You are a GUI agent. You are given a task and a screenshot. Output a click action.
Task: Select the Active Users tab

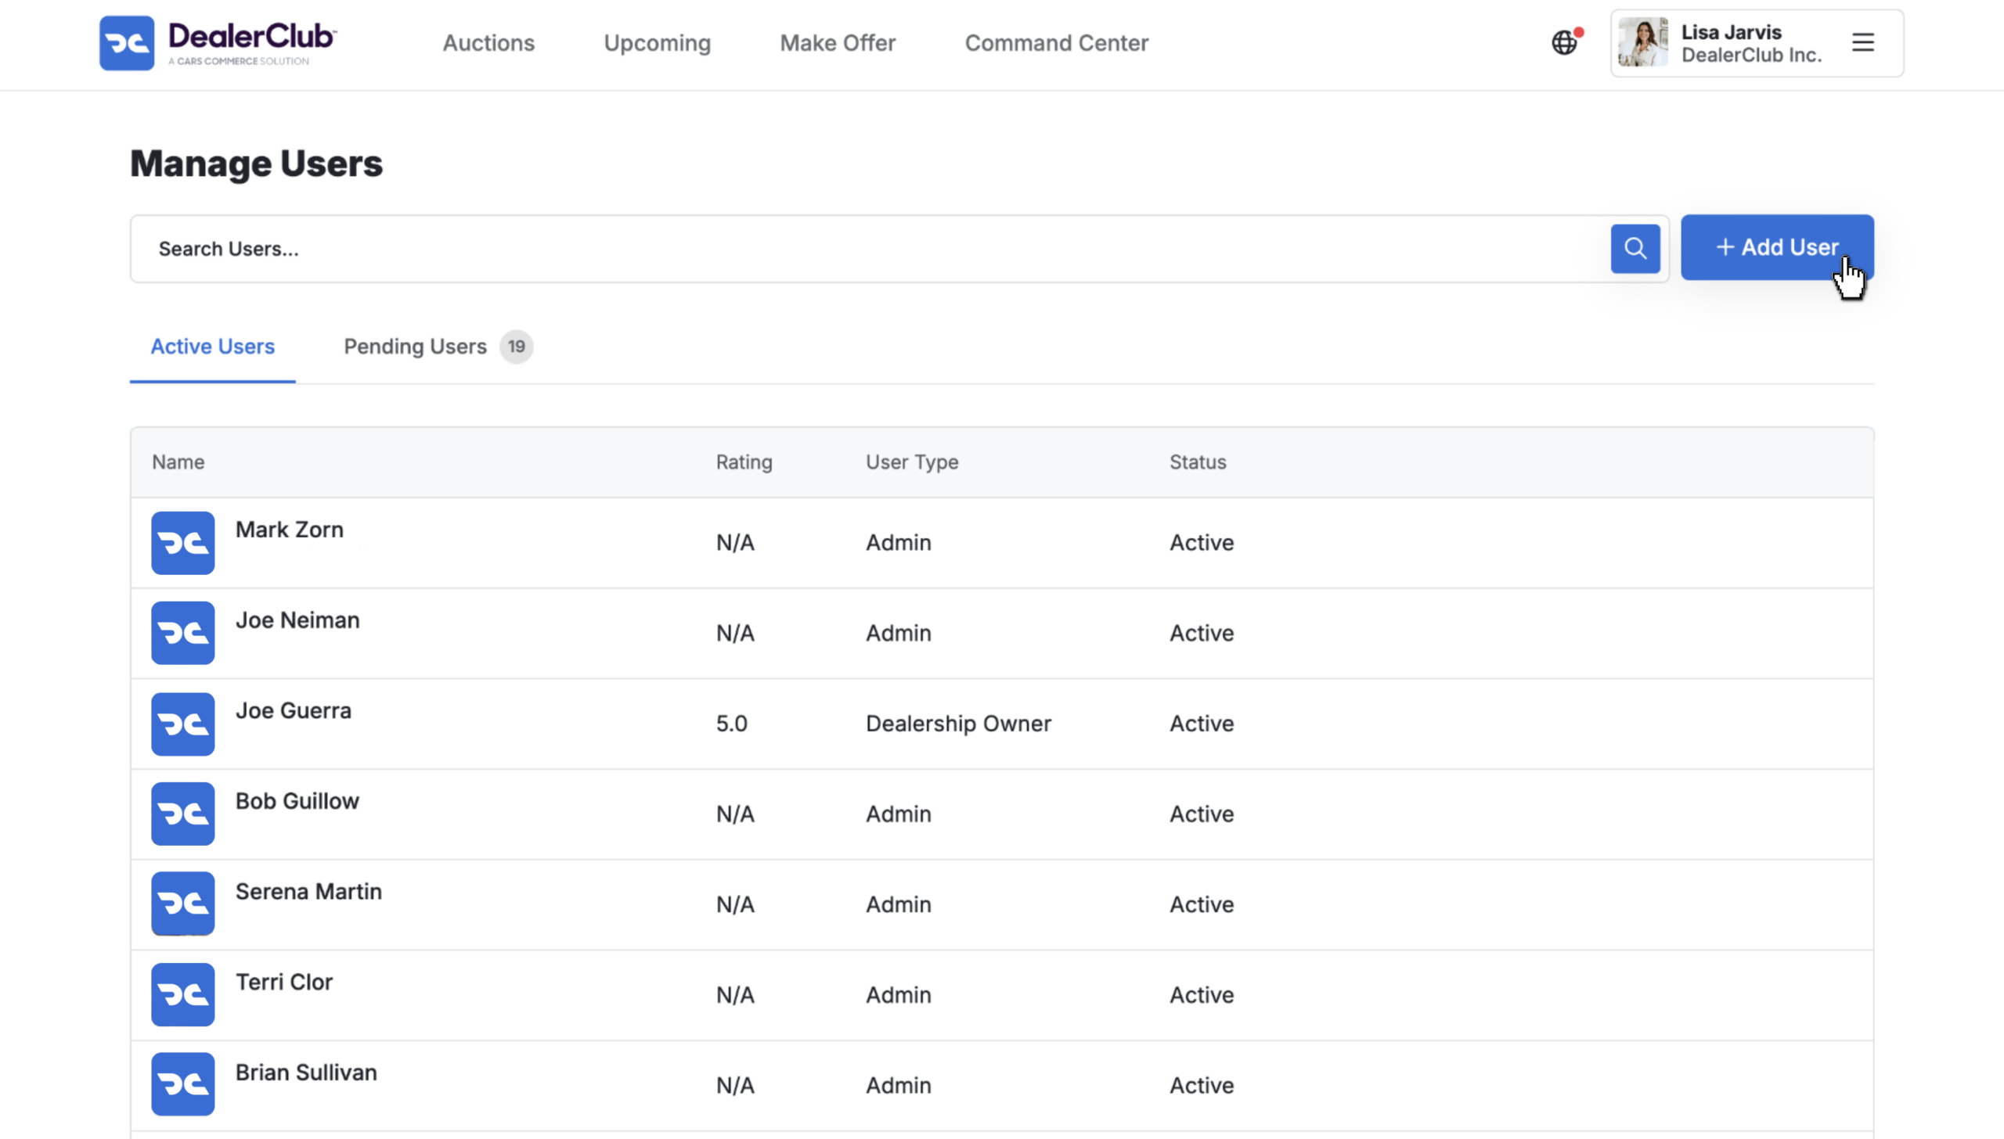click(213, 347)
